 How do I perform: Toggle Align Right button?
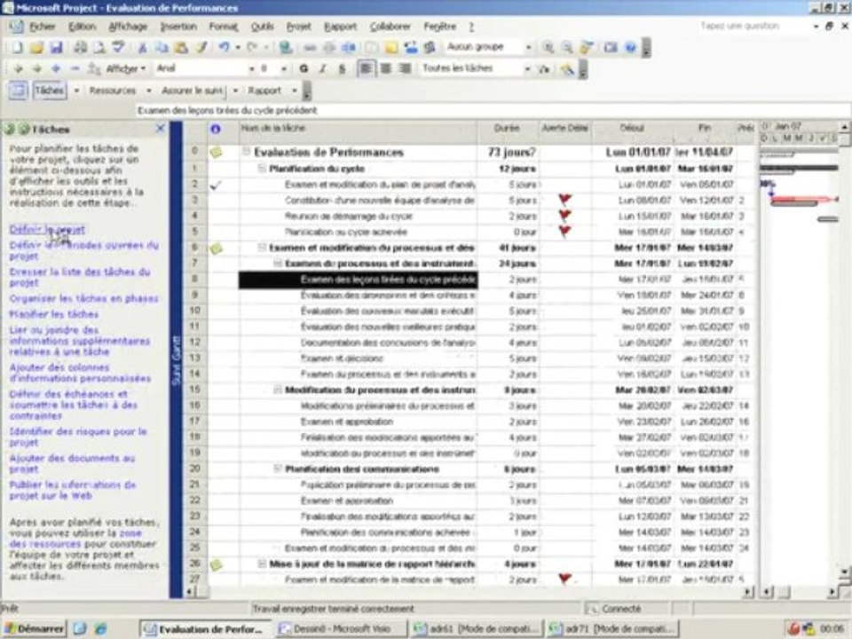(x=405, y=68)
